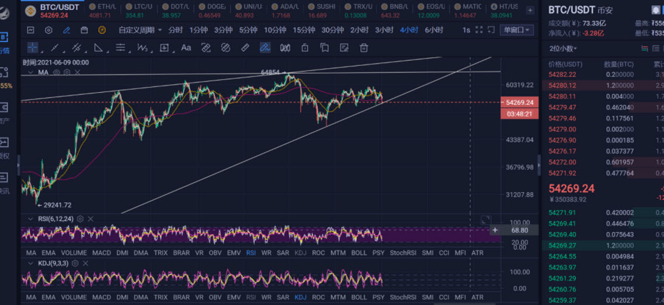Click the Aa text annotation tool

point(186,48)
